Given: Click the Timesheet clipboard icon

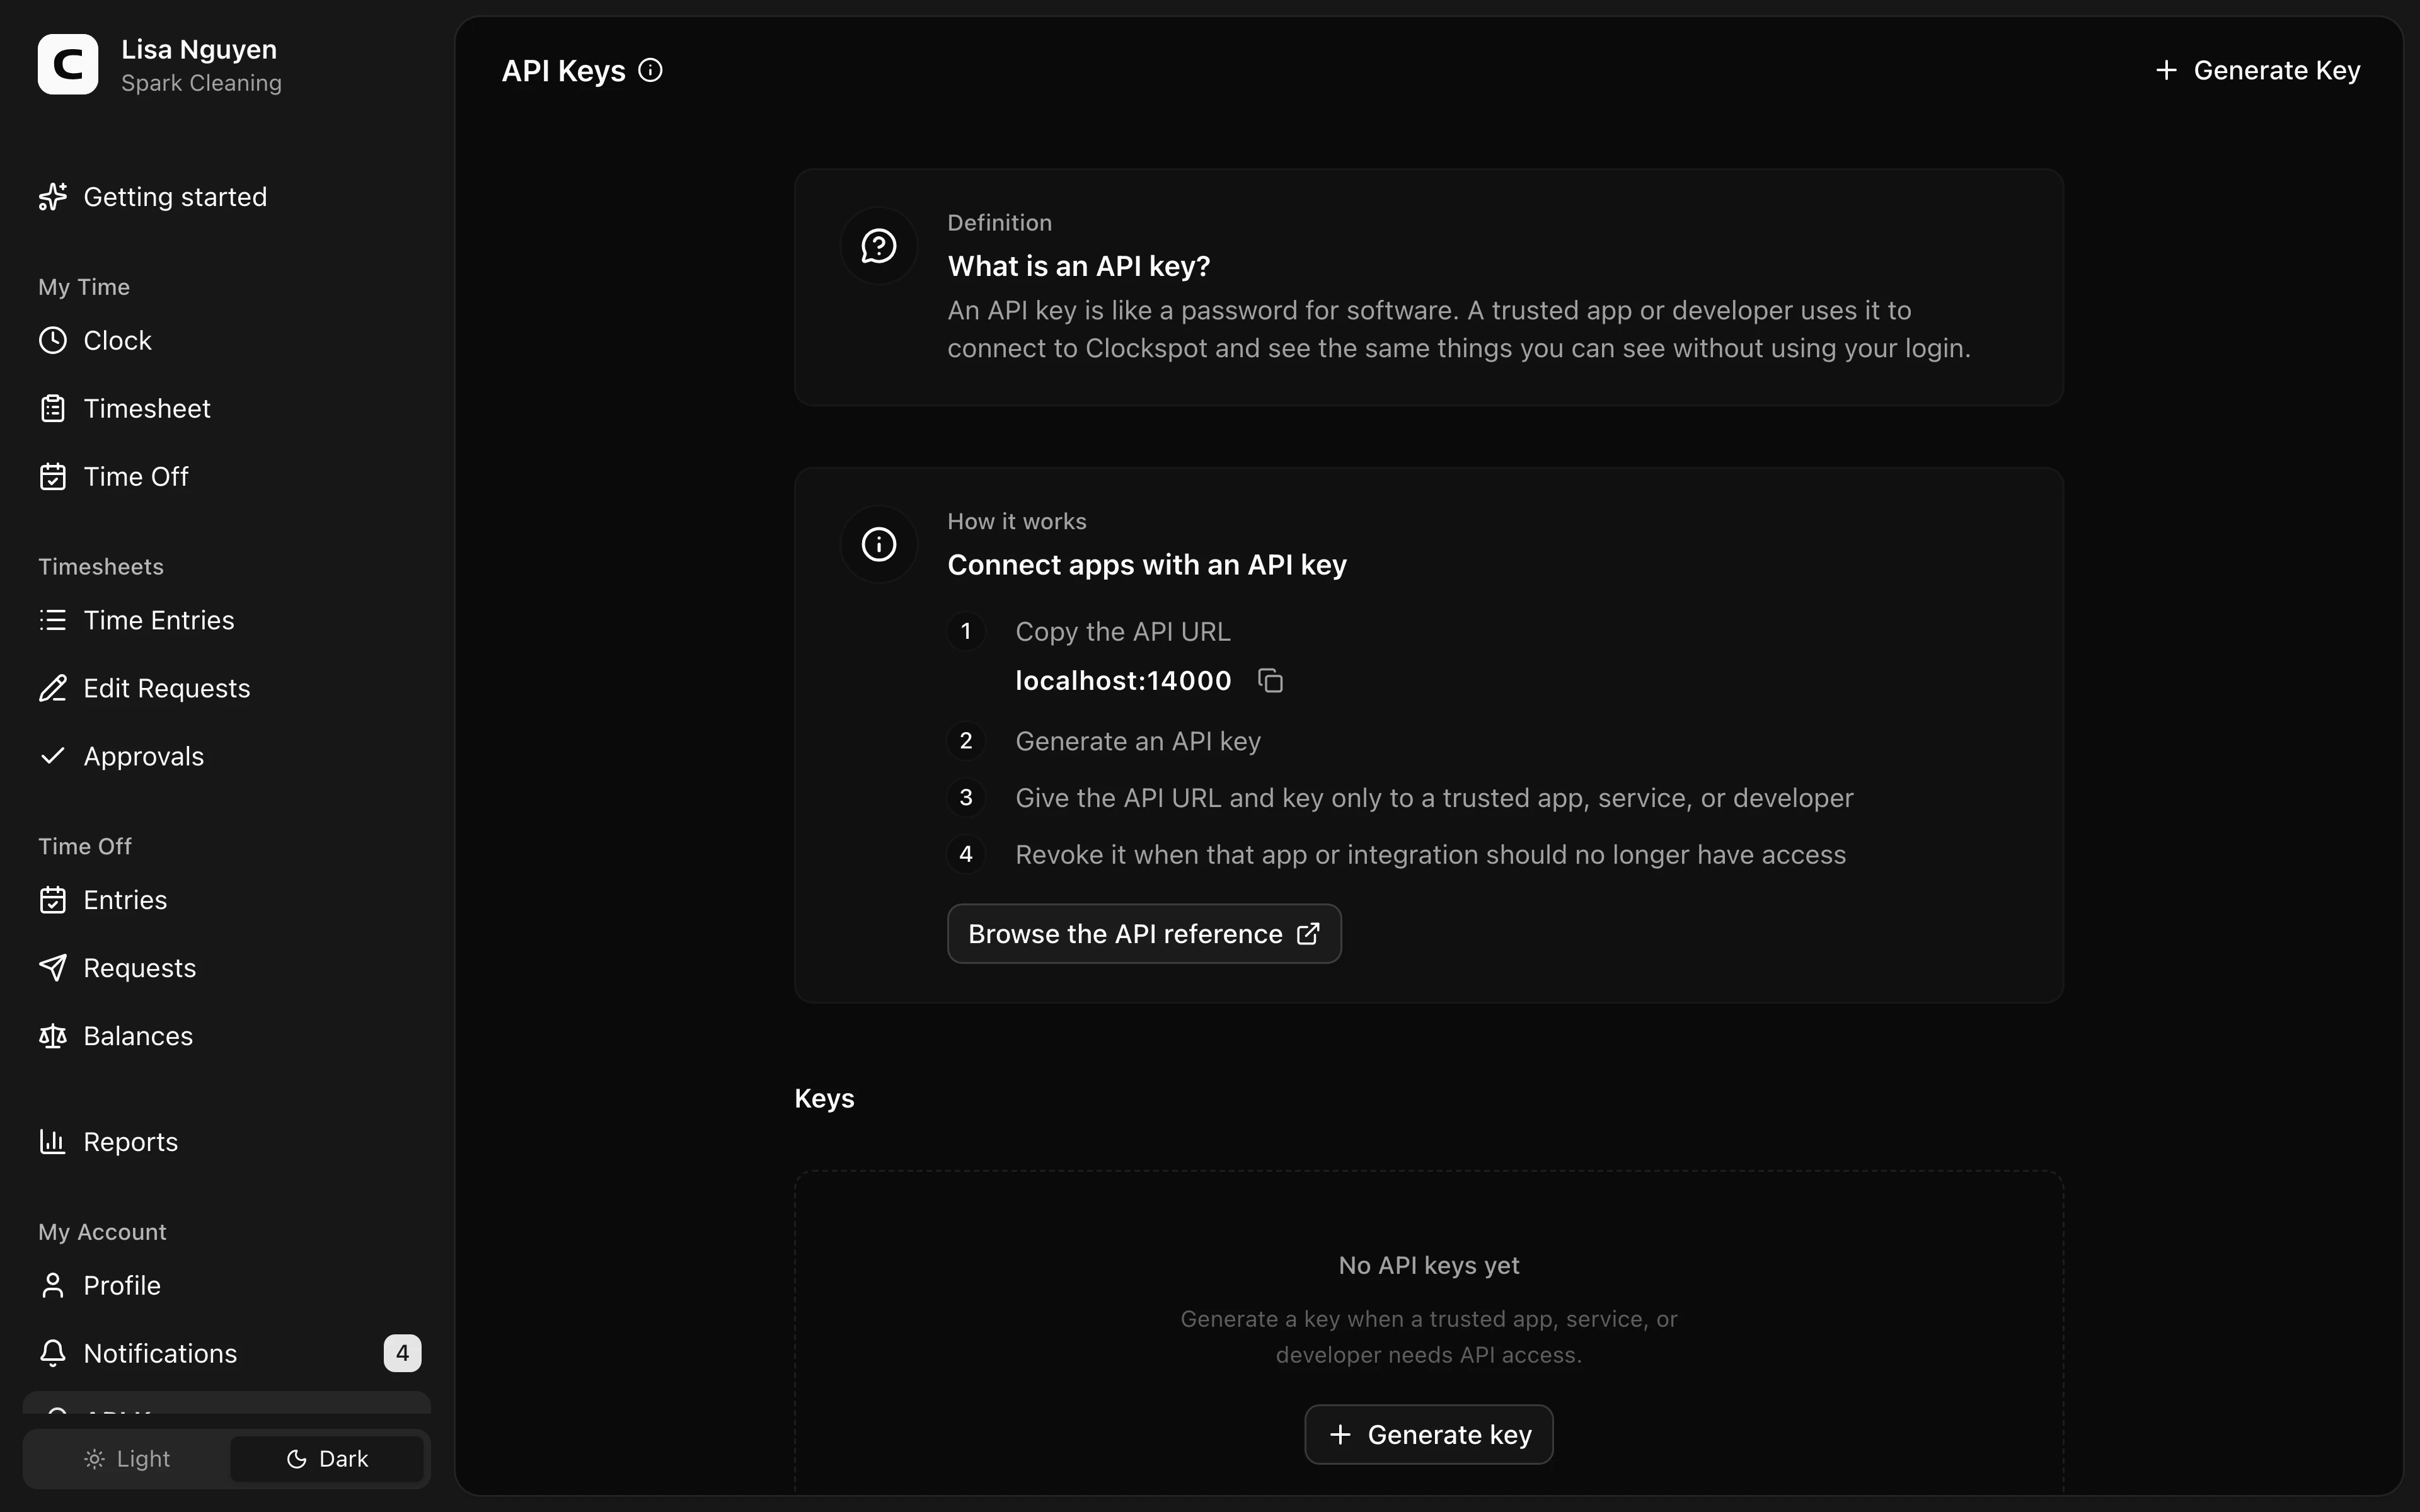Looking at the screenshot, I should pos(53,409).
